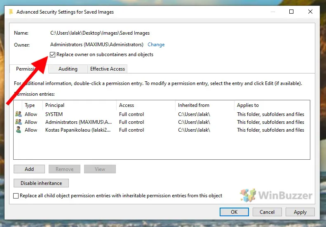Click the greyed-out View button
Image resolution: width=326 pixels, height=227 pixels.
(x=100, y=169)
